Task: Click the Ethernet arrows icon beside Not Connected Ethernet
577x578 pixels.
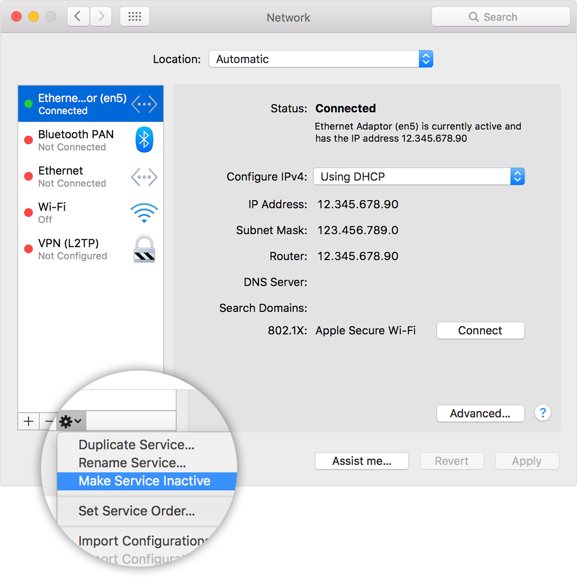Action: [x=144, y=177]
